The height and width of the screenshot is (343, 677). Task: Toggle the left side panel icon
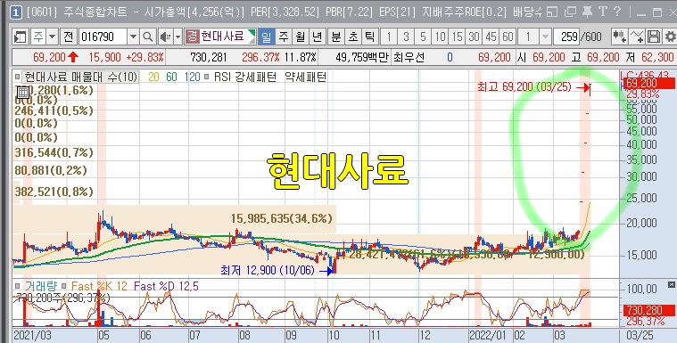[20, 37]
